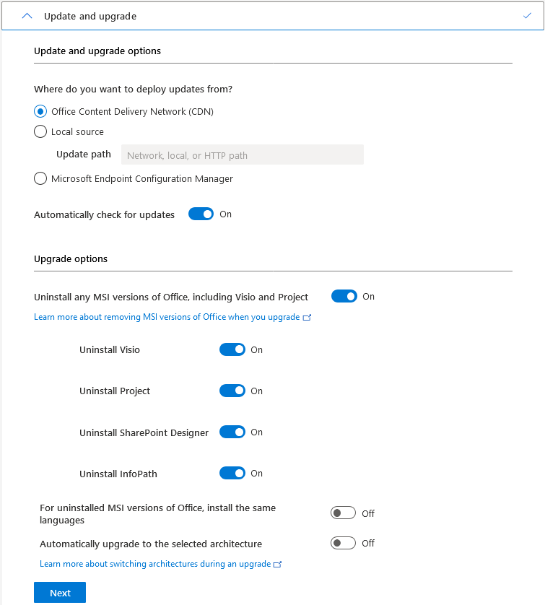This screenshot has height=605, width=545.
Task: Turn off Uninstall Visio toggle
Action: [232, 350]
